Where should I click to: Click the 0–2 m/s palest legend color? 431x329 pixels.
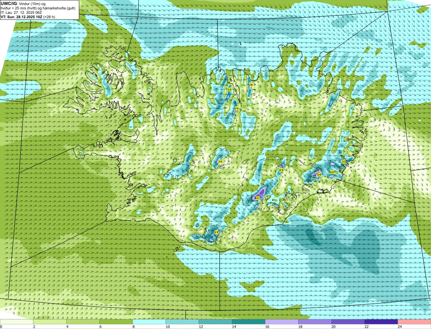17,322
